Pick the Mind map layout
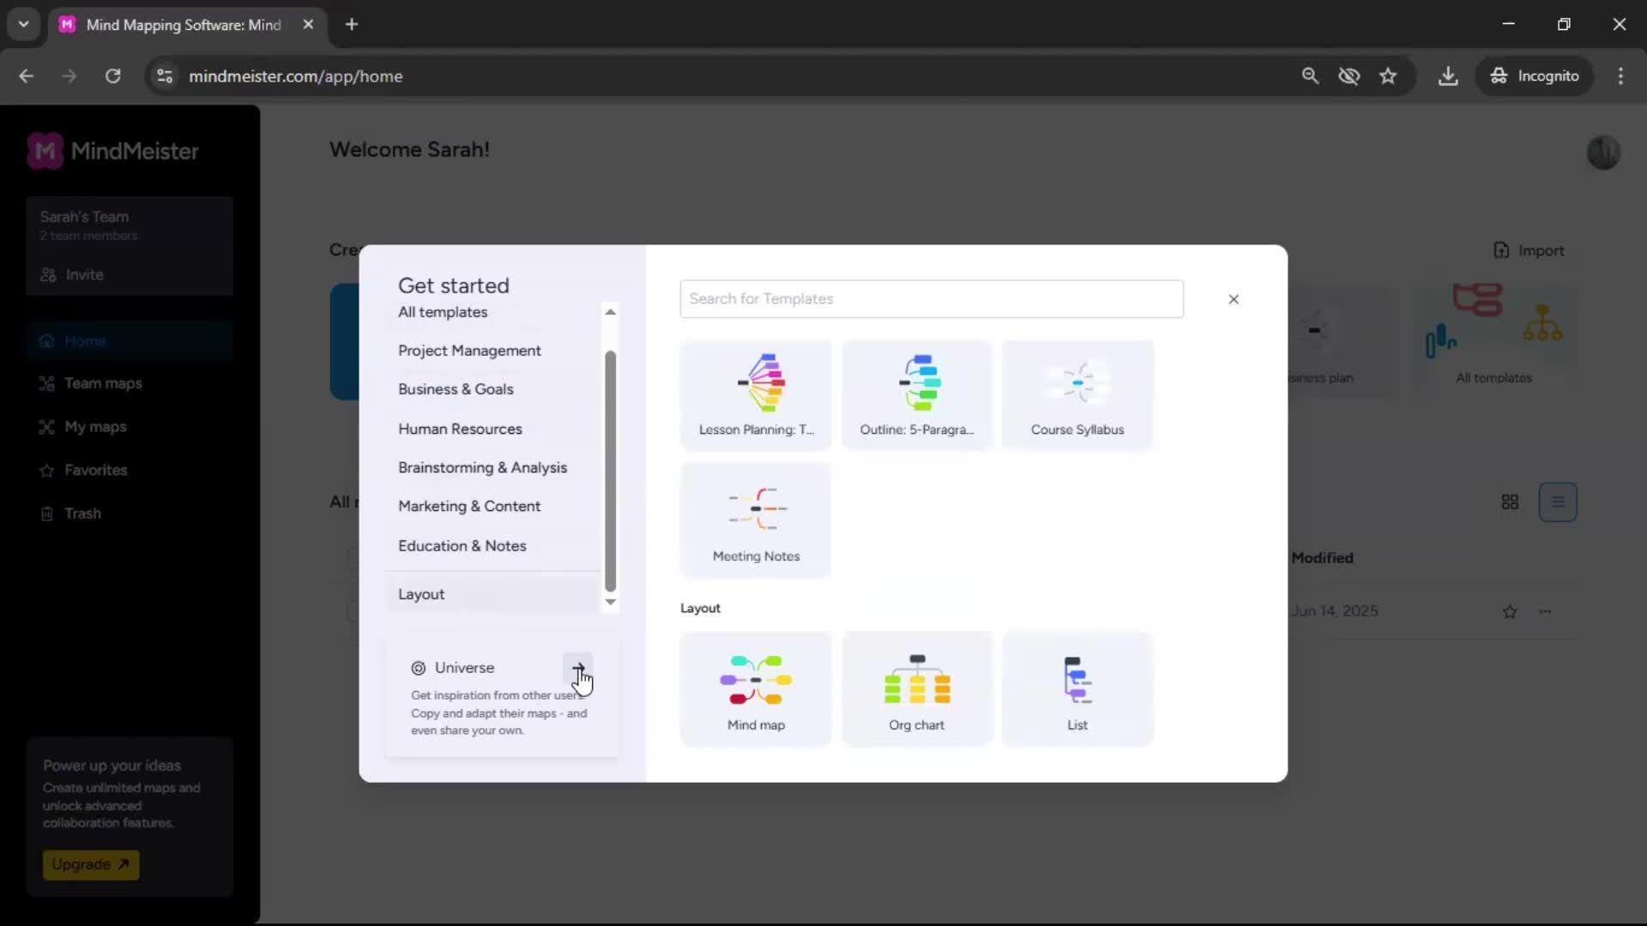The width and height of the screenshot is (1647, 926). (x=756, y=689)
